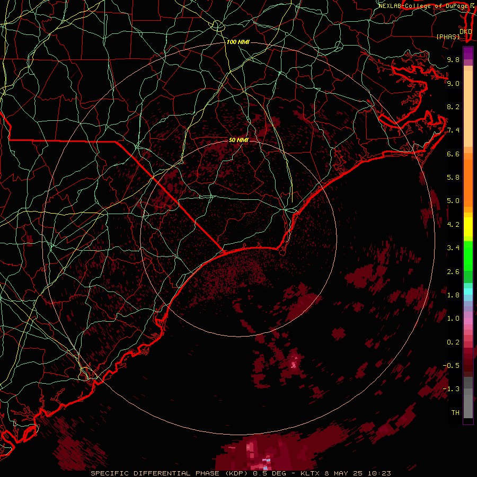
Task: Click the 3.4 value on the color scale
Action: point(453,248)
